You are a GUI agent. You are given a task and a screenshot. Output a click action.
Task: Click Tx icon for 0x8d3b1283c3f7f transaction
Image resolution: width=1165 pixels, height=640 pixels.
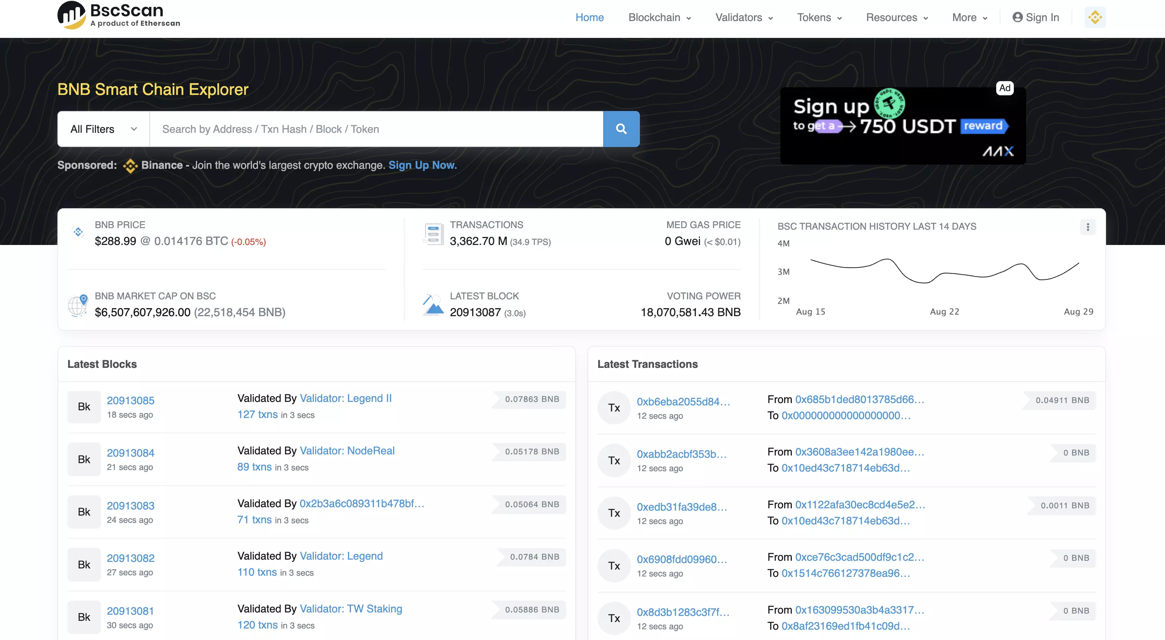point(614,618)
